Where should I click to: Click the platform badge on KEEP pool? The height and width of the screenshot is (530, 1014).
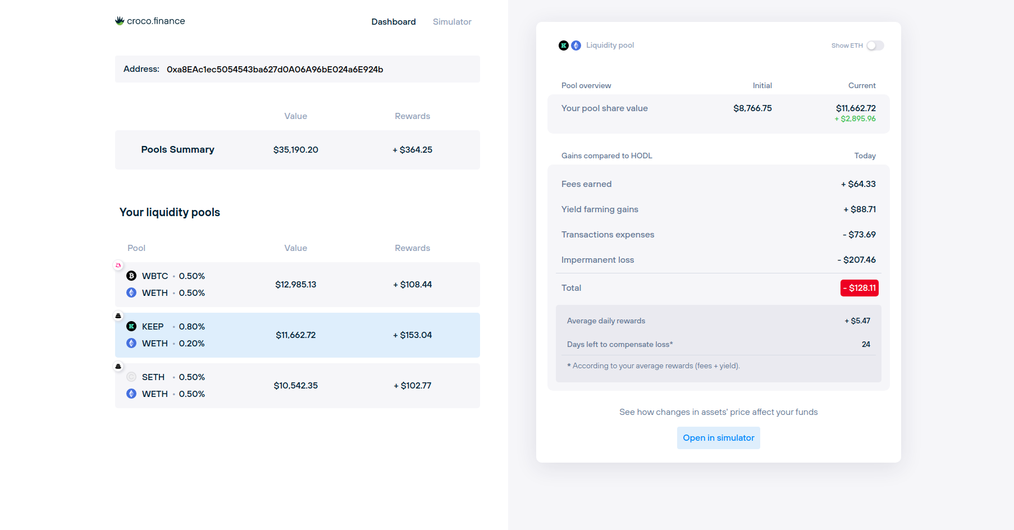click(118, 316)
